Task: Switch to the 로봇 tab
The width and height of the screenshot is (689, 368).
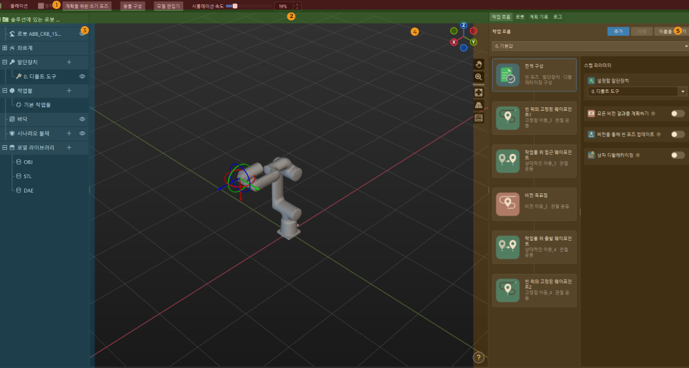Action: tap(520, 17)
